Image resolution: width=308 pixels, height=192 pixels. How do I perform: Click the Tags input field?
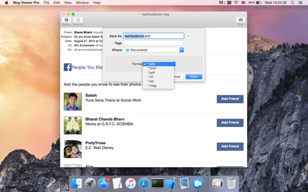[x=154, y=43]
